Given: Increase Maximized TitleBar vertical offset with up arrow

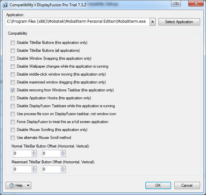Looking at the screenshot, I should [x=63, y=168].
